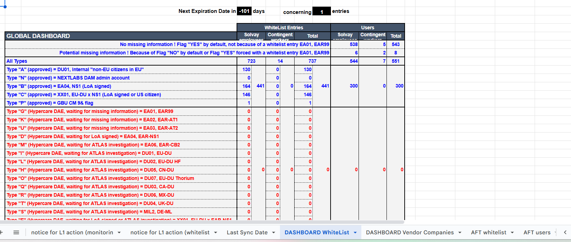The height and width of the screenshot is (242, 571).
Task: Open dropdown arrow on DASHBOARD WhiteList tab
Action: pyautogui.click(x=355, y=233)
